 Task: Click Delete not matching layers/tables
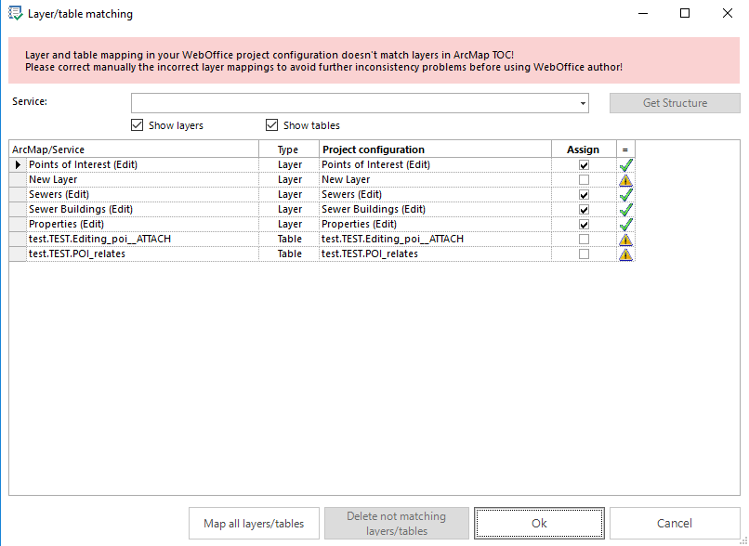[396, 523]
